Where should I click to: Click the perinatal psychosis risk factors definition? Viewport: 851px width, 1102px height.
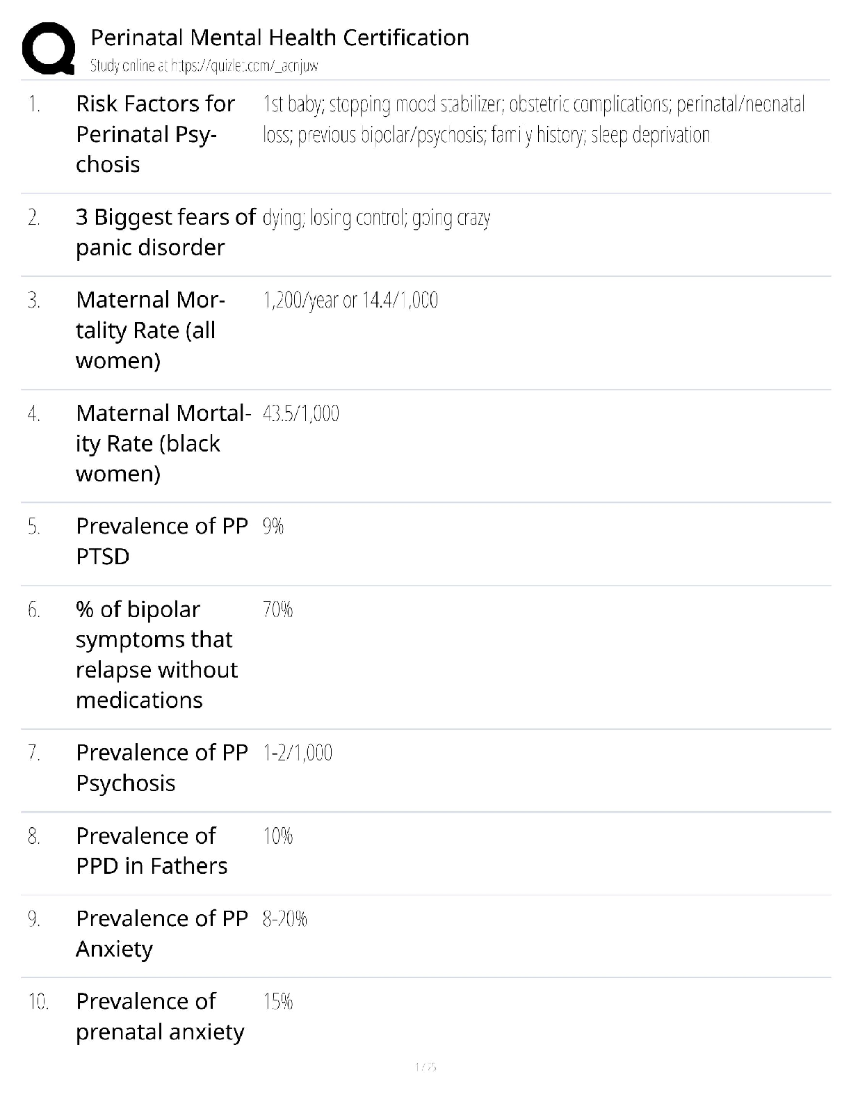(533, 119)
